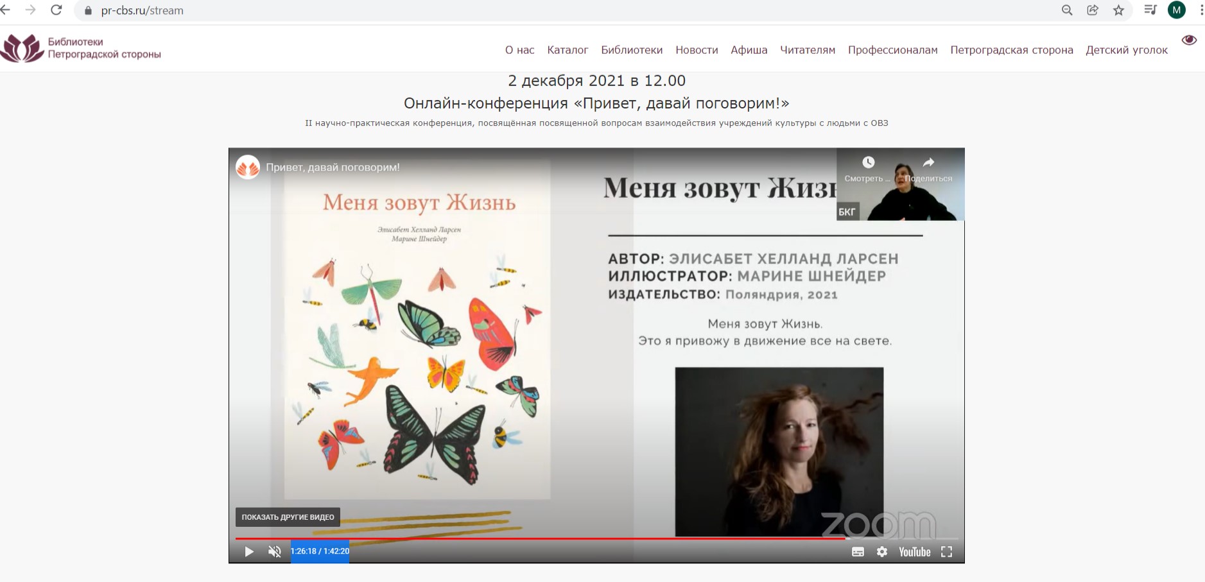This screenshot has height=582, width=1205.
Task: Reload the page
Action: pos(56,10)
